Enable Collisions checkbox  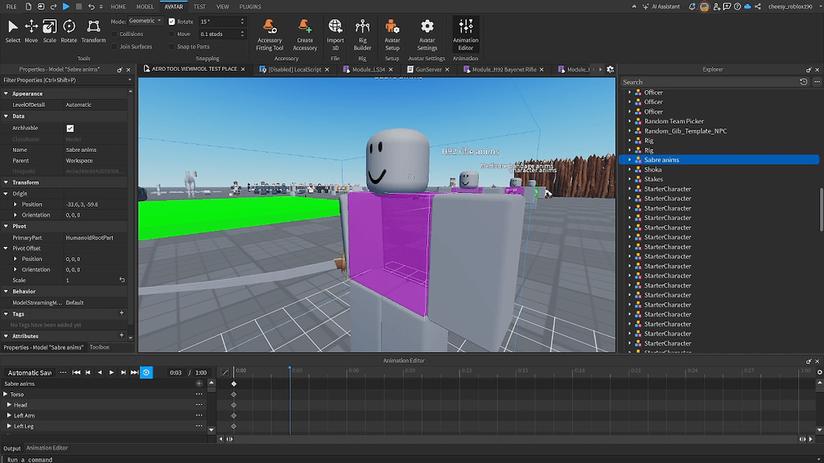pos(114,34)
